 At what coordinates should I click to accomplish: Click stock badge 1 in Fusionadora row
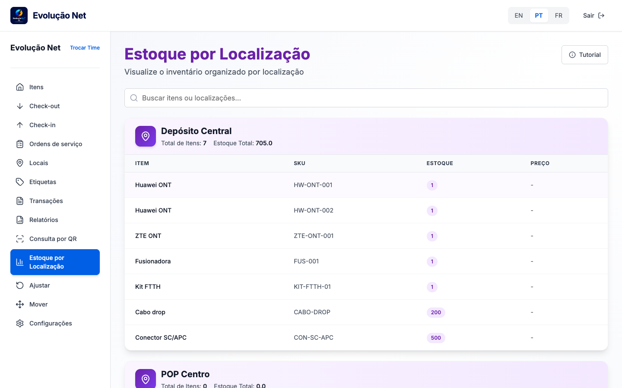click(432, 262)
